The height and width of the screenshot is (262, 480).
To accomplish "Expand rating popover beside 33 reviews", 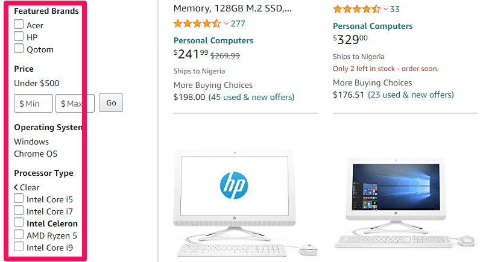I will tap(385, 9).
